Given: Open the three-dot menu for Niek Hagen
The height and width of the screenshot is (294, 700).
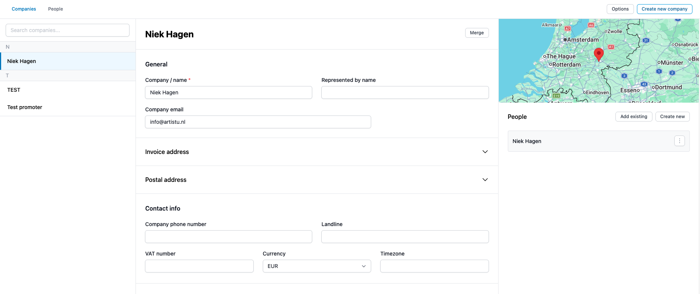Looking at the screenshot, I should pos(679,141).
